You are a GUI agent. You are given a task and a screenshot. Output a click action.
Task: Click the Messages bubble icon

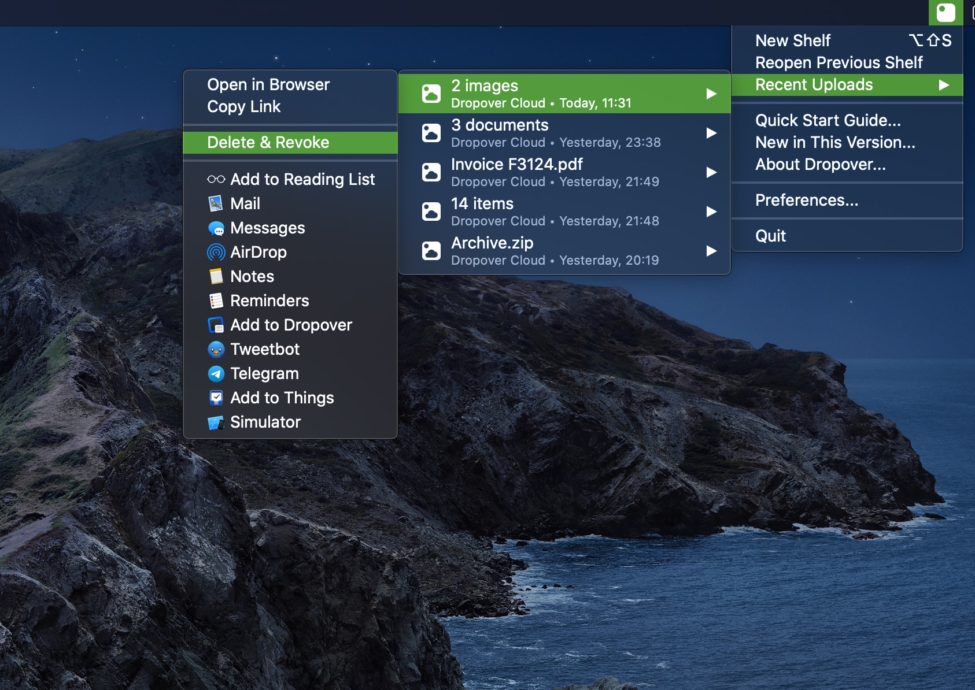(x=216, y=228)
